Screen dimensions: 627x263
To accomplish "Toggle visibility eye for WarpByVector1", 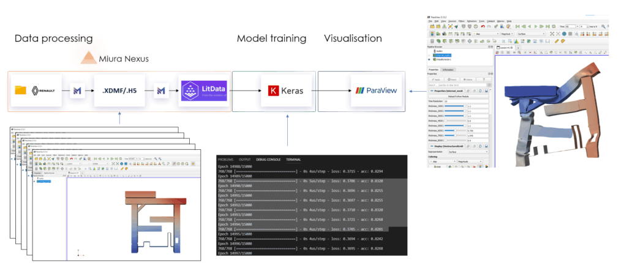I will click(x=429, y=59).
